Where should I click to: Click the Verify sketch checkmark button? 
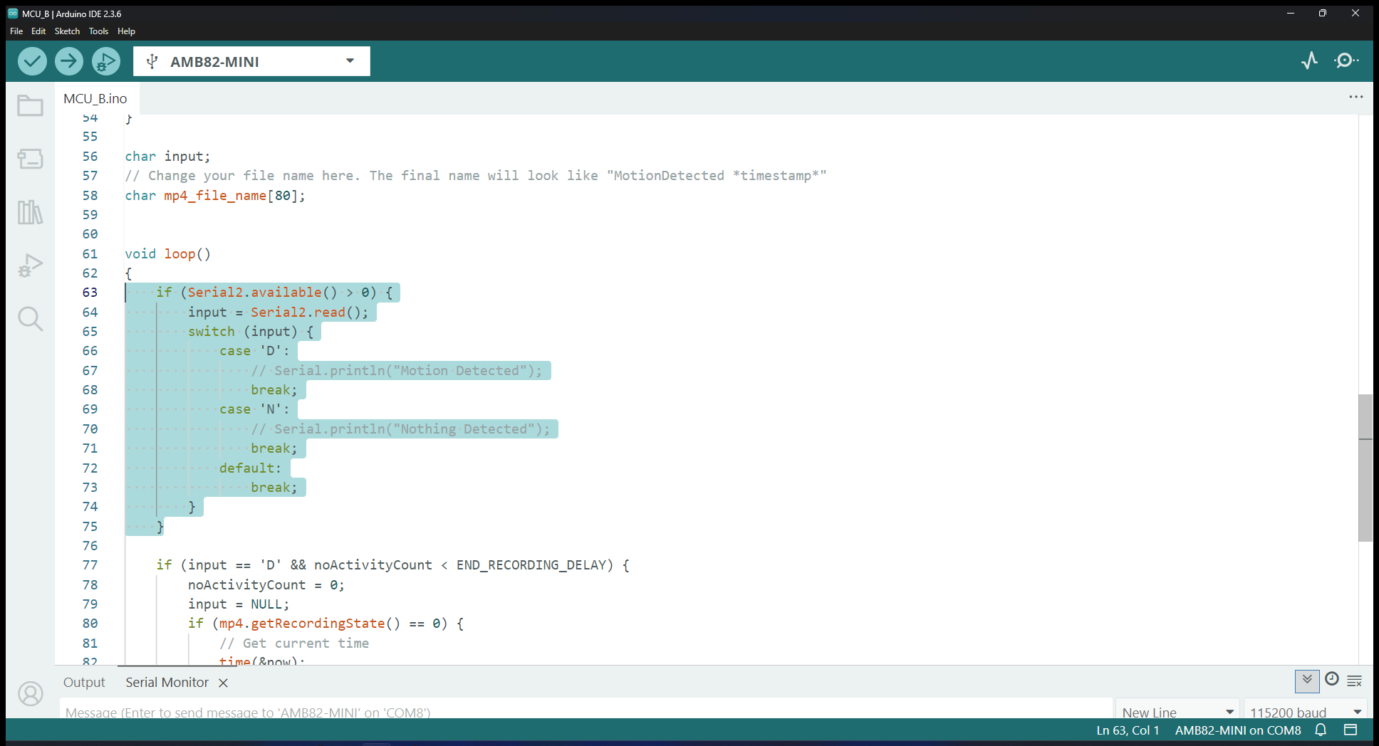(32, 61)
